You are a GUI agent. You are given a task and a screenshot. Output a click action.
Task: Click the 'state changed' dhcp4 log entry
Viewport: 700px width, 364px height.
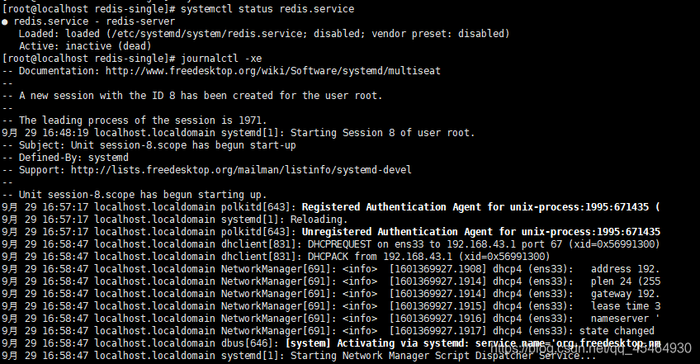click(x=329, y=331)
